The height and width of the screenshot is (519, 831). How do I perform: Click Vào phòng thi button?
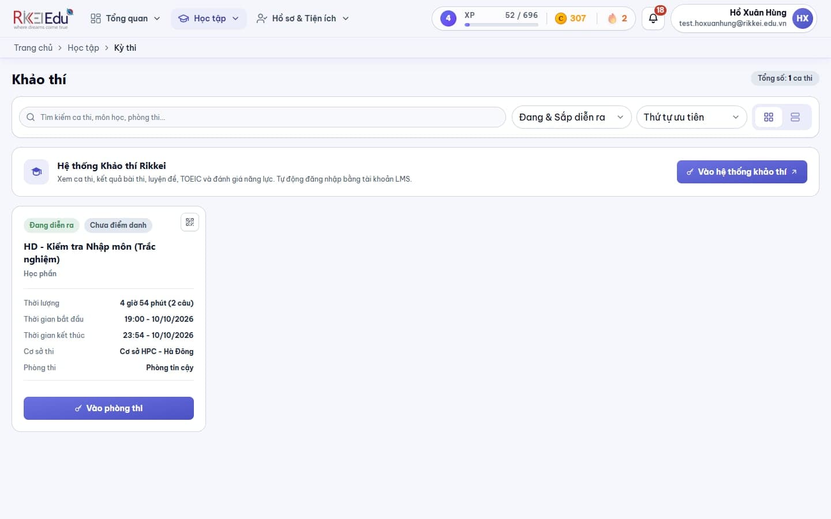pyautogui.click(x=108, y=408)
